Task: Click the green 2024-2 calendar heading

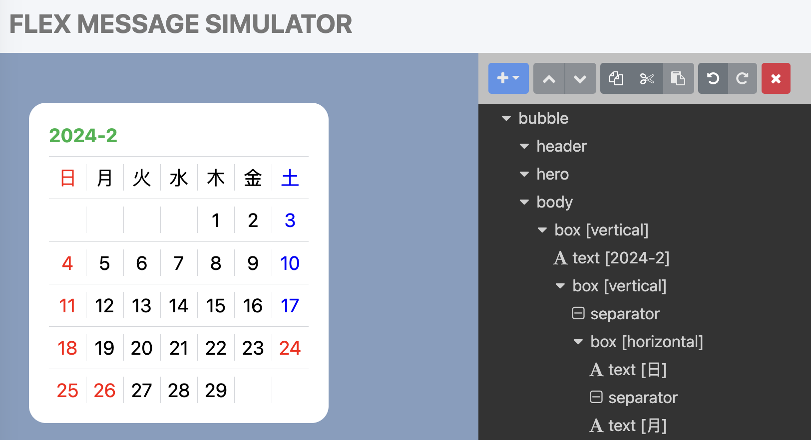Action: click(83, 135)
